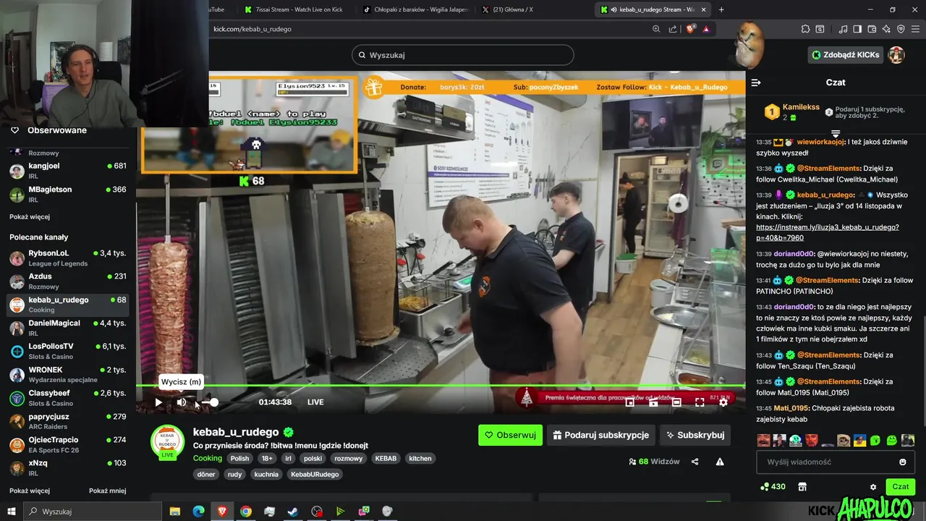Enter fullscreen mode in the player
This screenshot has width=926, height=521.
click(700, 402)
